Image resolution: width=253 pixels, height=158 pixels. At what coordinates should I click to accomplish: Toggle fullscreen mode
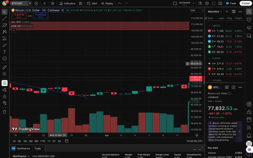pyautogui.click(x=214, y=3)
